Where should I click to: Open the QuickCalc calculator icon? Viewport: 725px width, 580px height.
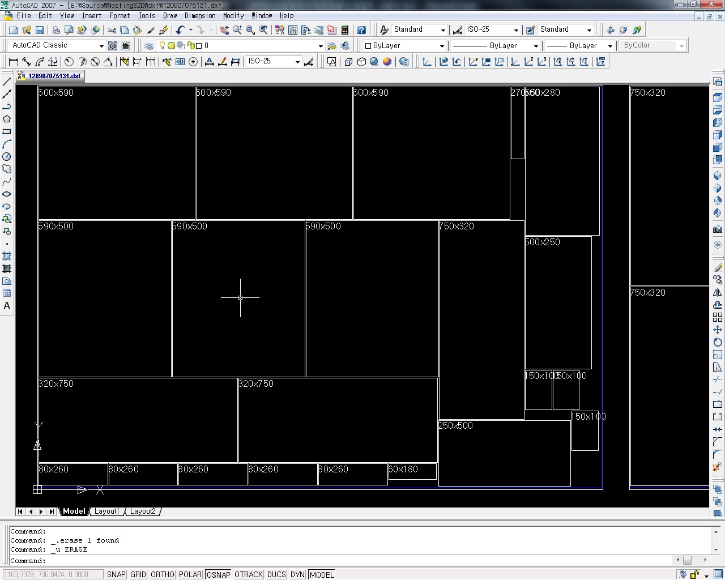click(x=345, y=30)
